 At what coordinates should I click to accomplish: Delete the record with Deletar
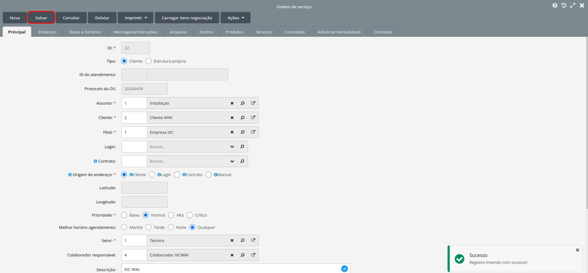(x=102, y=18)
